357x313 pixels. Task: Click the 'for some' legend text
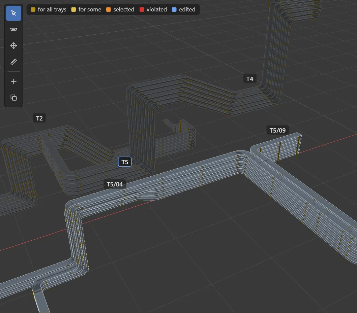90,9
